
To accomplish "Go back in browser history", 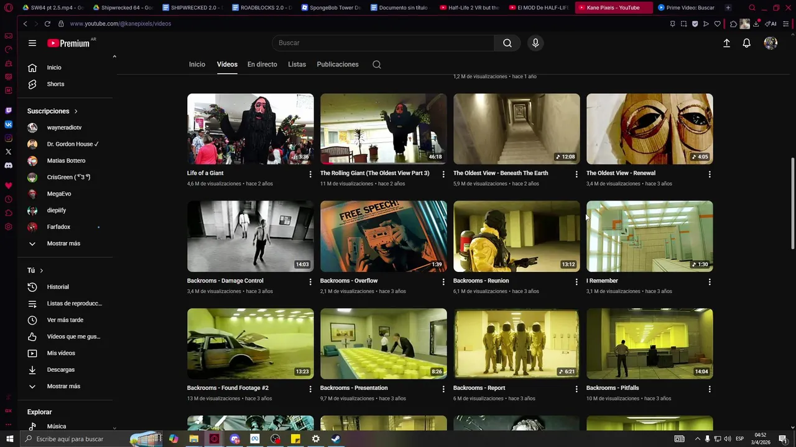I will click(x=25, y=24).
